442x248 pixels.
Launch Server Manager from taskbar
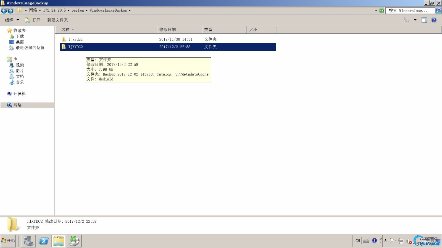point(28,241)
